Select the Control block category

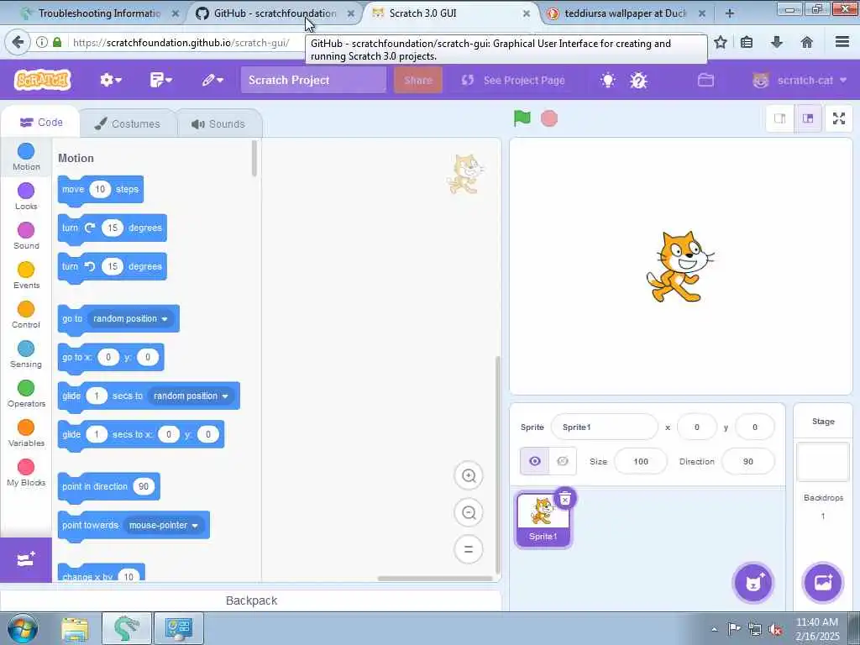pyautogui.click(x=26, y=315)
